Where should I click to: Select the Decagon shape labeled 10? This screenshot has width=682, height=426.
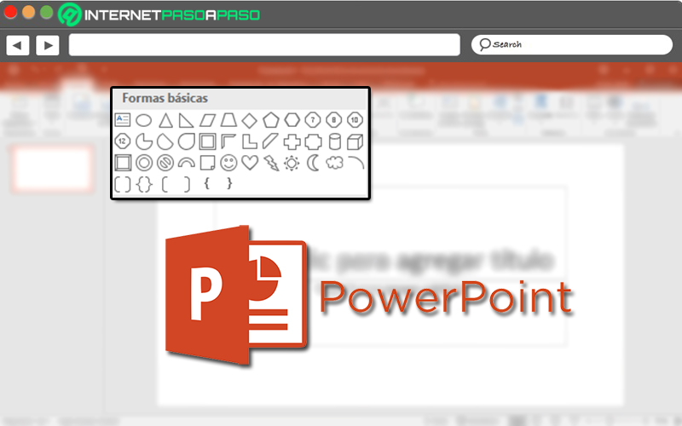coord(355,119)
